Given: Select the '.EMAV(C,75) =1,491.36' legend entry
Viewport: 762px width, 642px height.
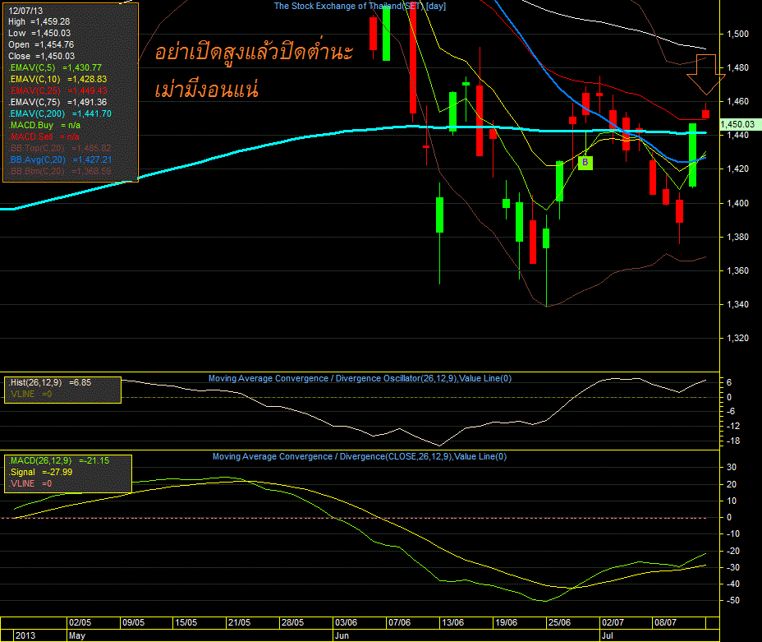Looking at the screenshot, I should [57, 102].
